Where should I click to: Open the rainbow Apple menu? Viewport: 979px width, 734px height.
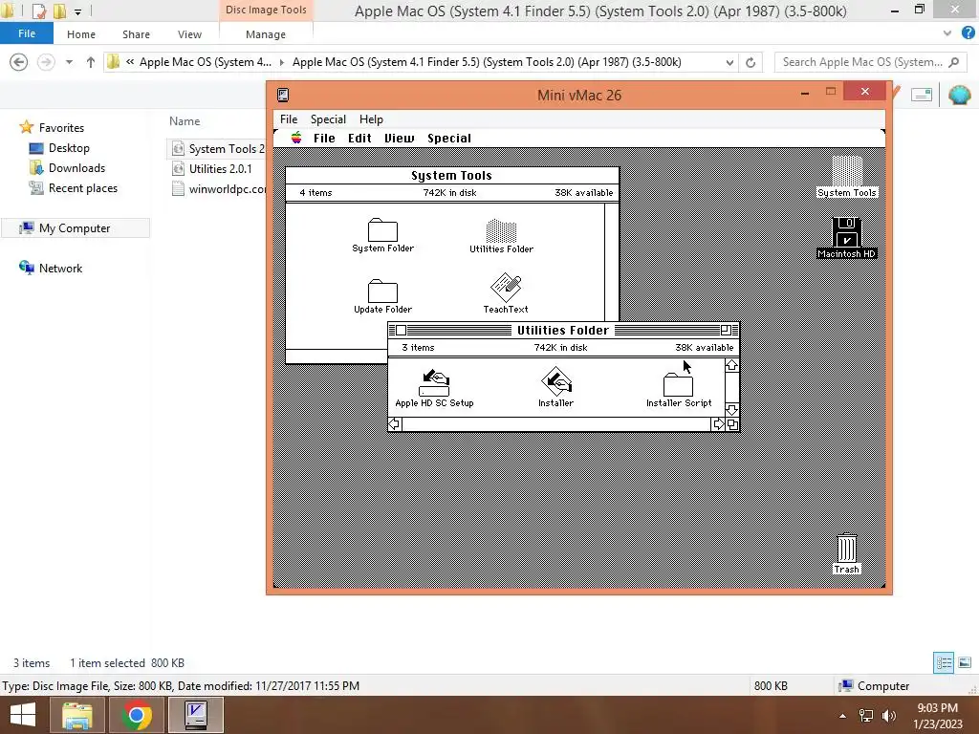point(296,138)
